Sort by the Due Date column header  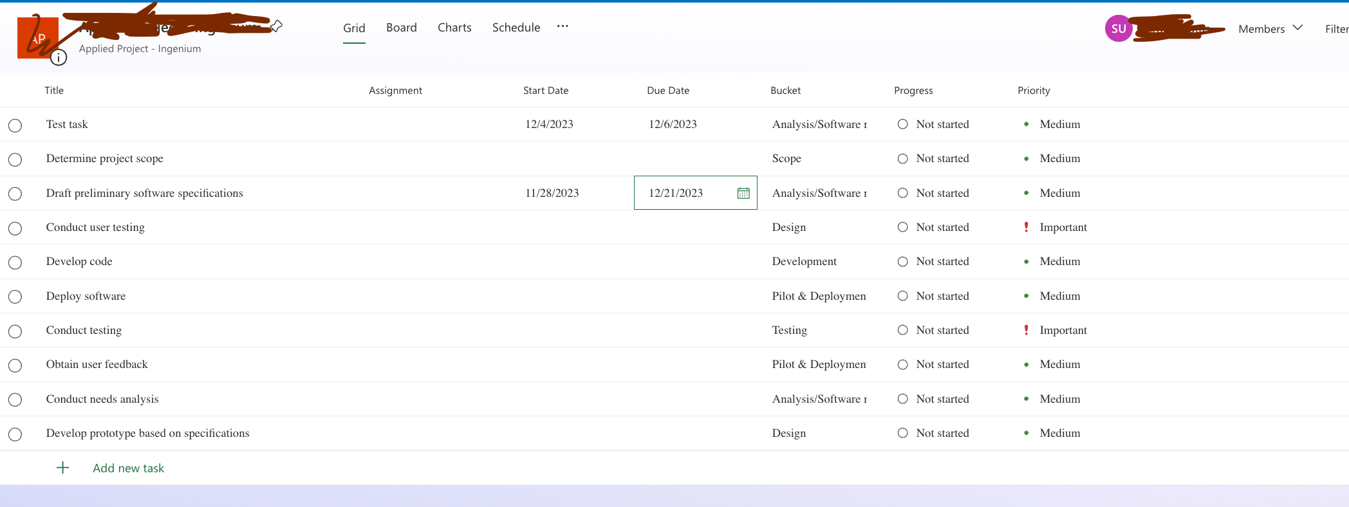(x=668, y=91)
